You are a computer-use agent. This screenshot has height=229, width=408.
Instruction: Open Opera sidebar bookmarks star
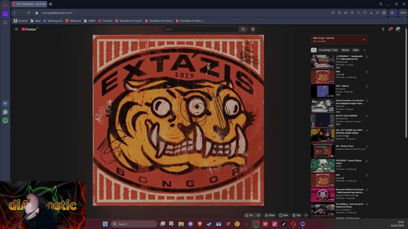click(5, 22)
